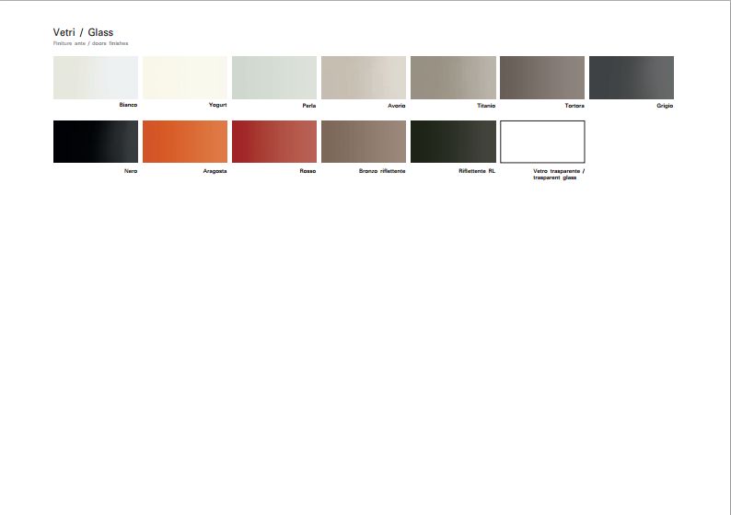731x515 pixels.
Task: Click the Rosso label text
Action: tap(307, 171)
